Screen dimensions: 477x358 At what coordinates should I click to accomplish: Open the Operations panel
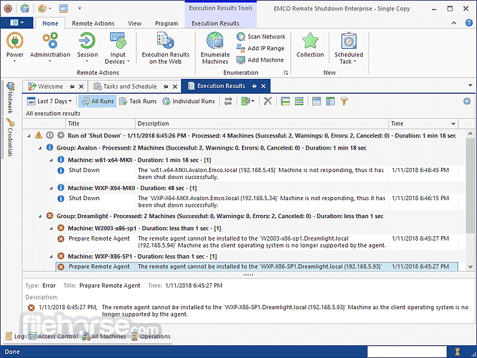[x=151, y=336]
